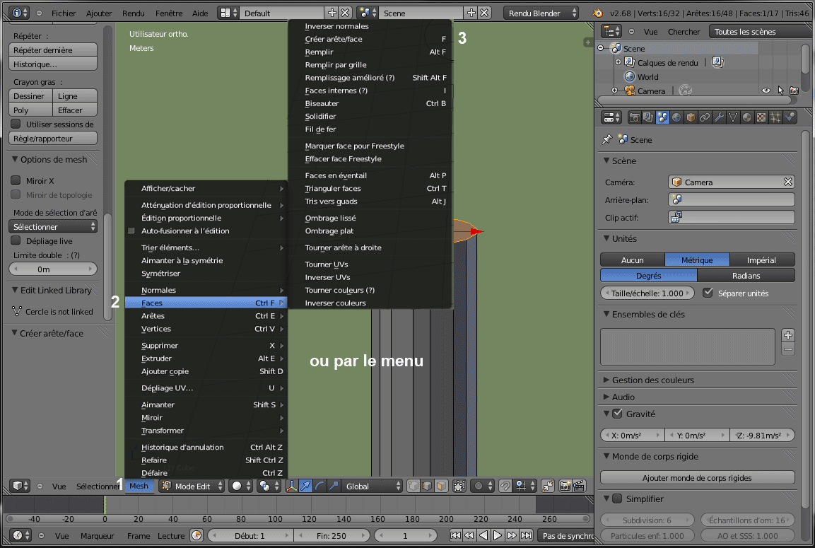The width and height of the screenshot is (815, 548).
Task: Enable the Miroir X checkbox
Action: (16, 180)
